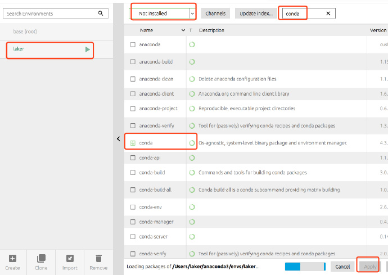Click the Channels button
Image resolution: width=388 pixels, height=275 pixels.
coord(215,13)
